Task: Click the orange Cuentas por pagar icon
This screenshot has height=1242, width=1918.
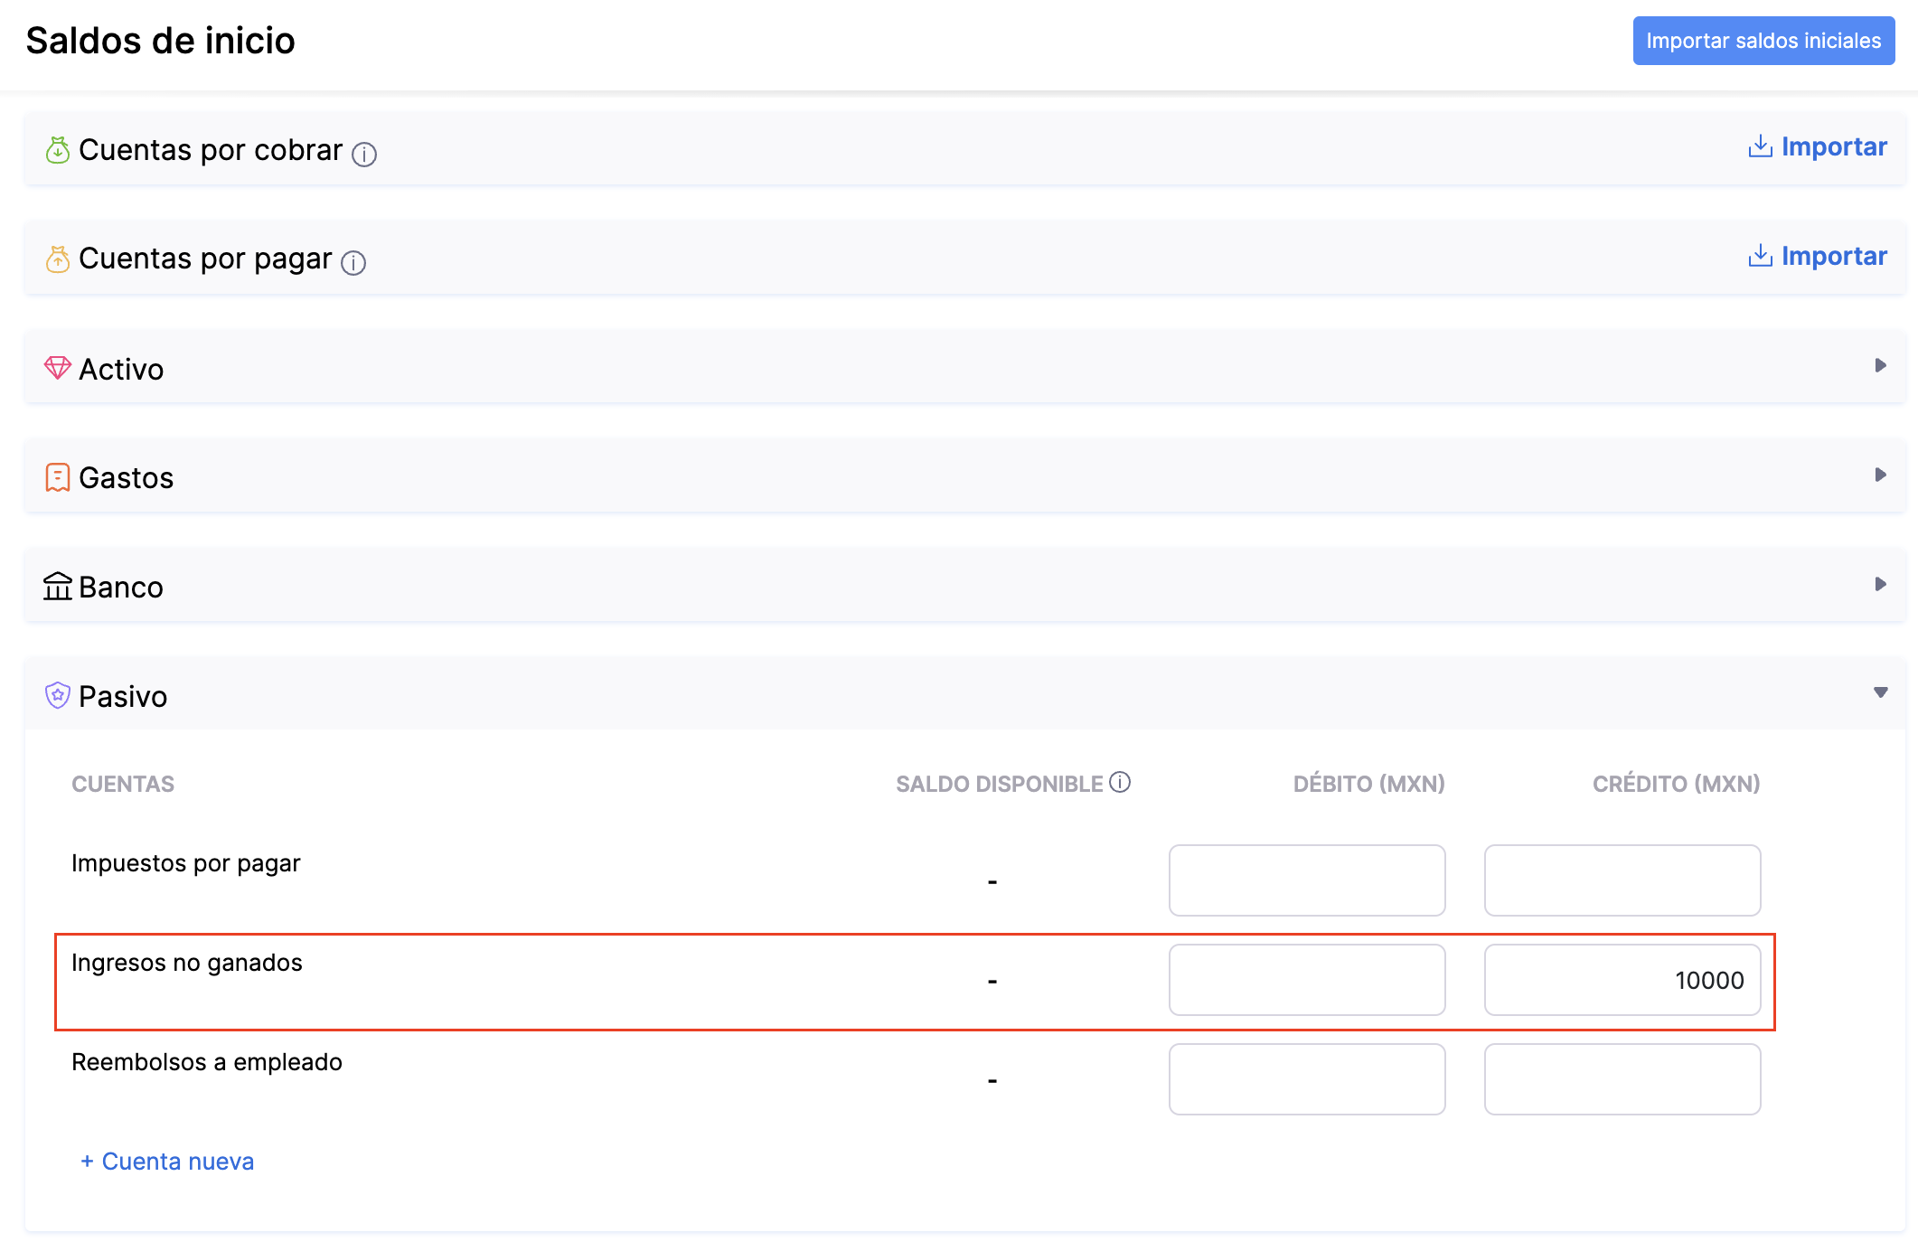Action: (57, 259)
